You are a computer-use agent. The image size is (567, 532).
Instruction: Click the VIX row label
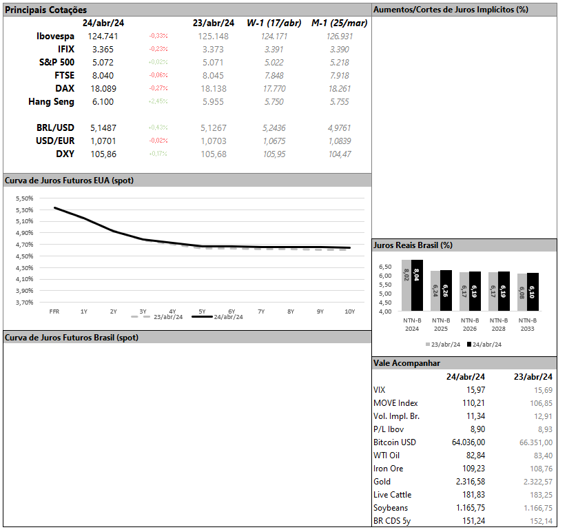[x=380, y=390]
